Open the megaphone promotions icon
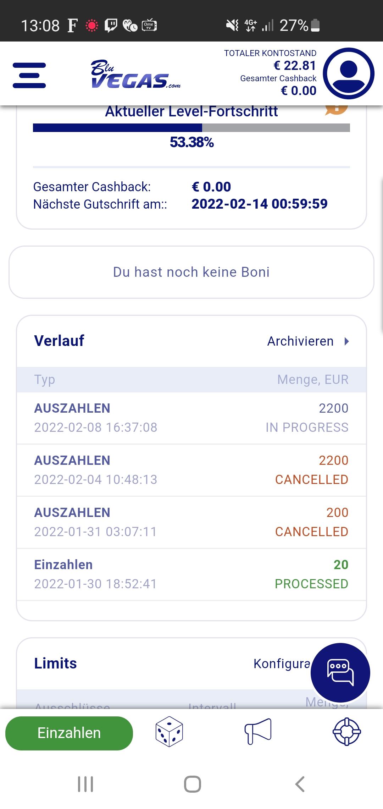The width and height of the screenshot is (383, 809). [258, 732]
